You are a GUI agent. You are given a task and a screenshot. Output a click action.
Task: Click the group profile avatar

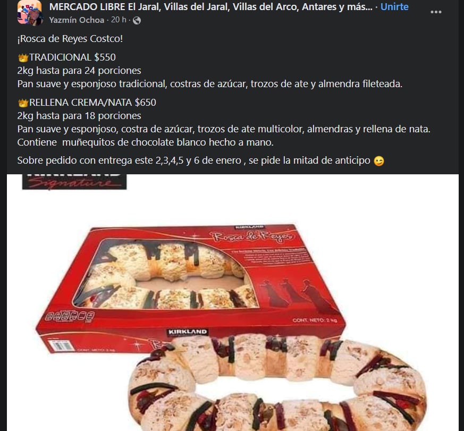coord(30,13)
